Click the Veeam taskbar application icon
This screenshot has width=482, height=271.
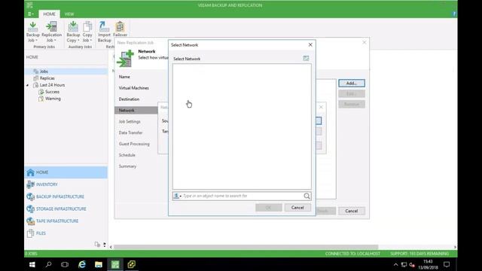point(115,264)
